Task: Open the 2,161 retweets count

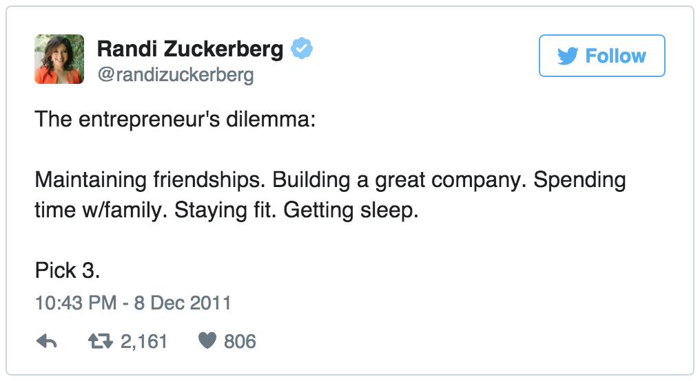Action: 144,341
